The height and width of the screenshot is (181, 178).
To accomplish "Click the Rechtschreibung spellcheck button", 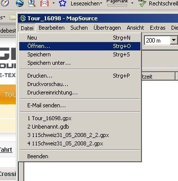I will tap(158, 3).
